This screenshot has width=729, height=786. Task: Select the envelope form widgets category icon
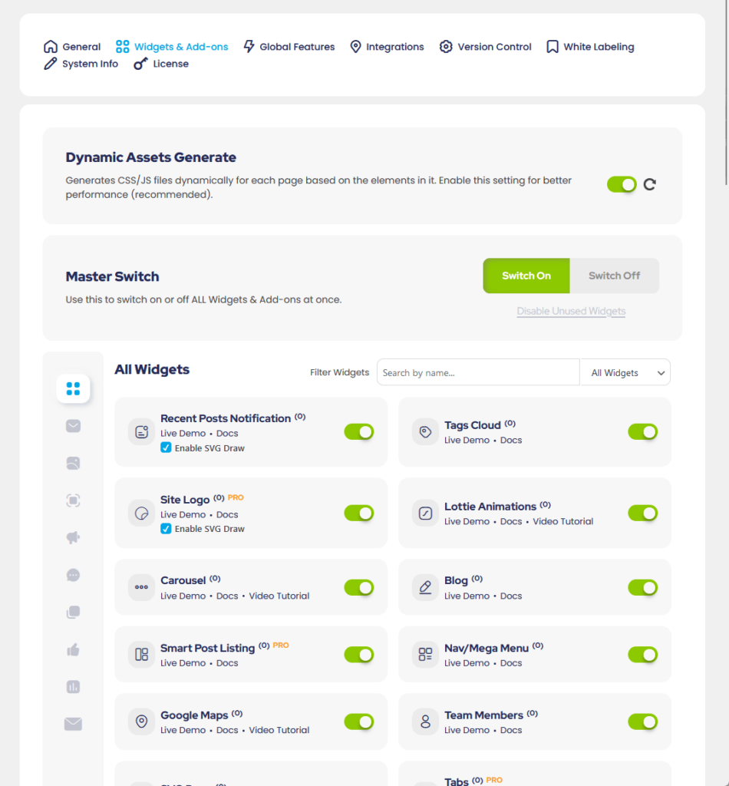[73, 723]
